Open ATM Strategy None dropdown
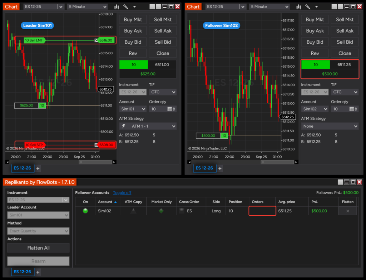The image size is (366, 280). click(x=330, y=126)
